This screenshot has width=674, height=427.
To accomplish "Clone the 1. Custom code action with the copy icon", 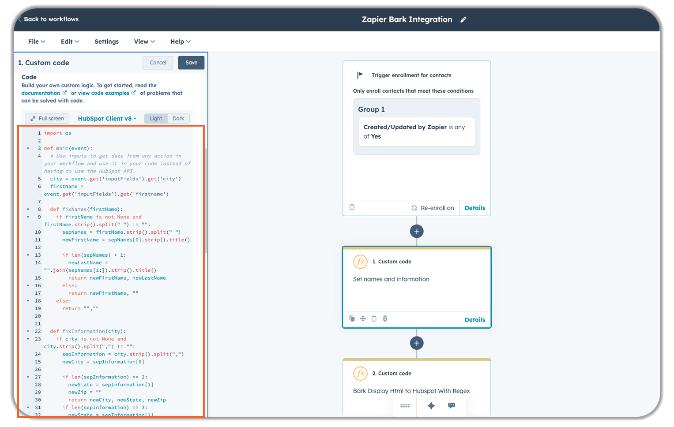I will [352, 318].
